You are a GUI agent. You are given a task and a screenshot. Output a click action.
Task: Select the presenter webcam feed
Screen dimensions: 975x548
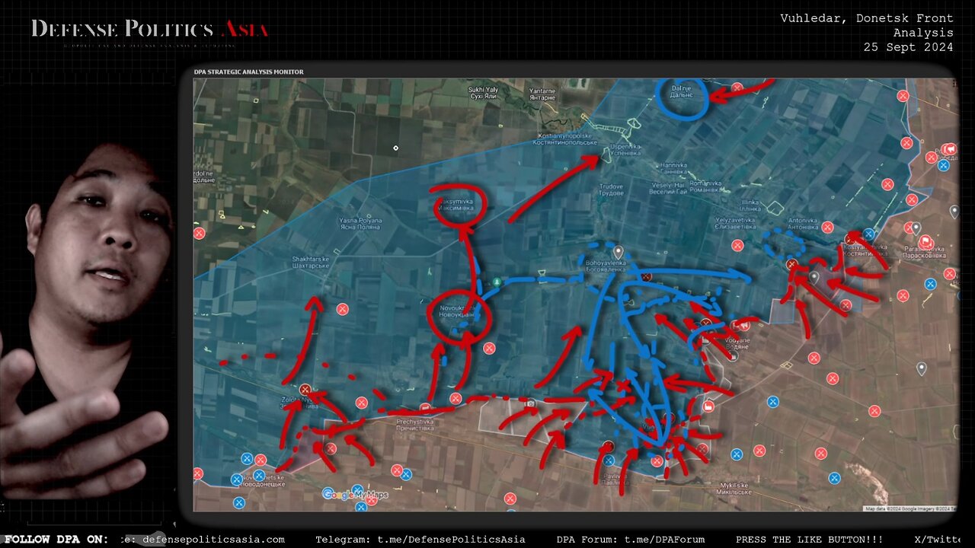[88, 320]
